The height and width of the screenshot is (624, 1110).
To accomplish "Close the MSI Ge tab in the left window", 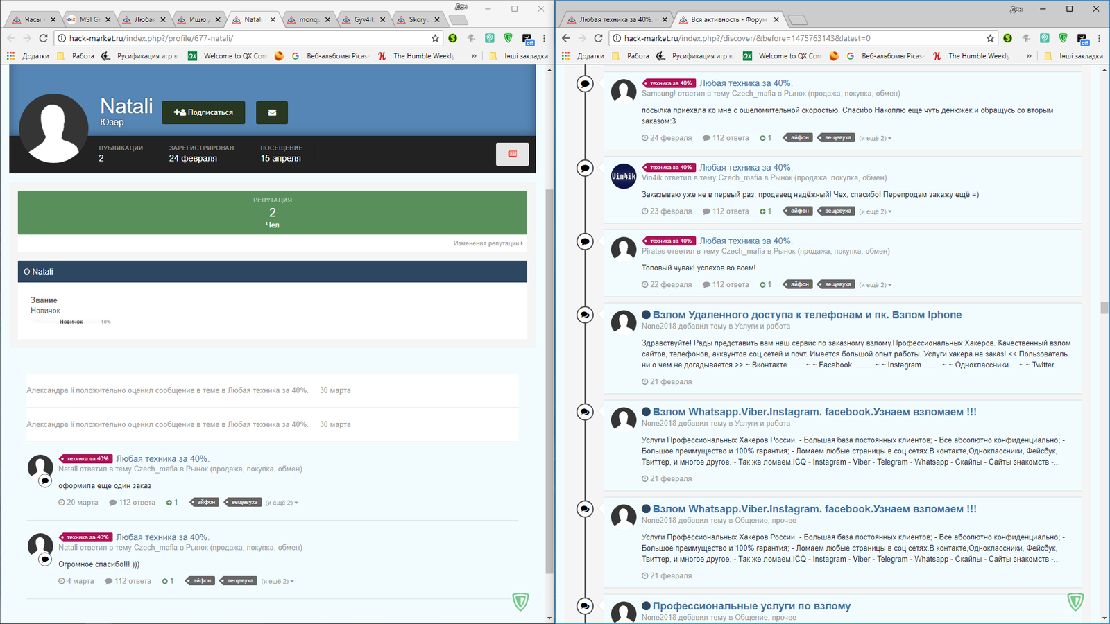I will 108,19.
